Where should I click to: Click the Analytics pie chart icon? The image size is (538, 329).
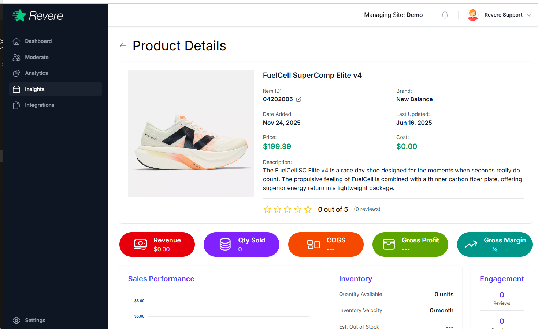pyautogui.click(x=16, y=73)
